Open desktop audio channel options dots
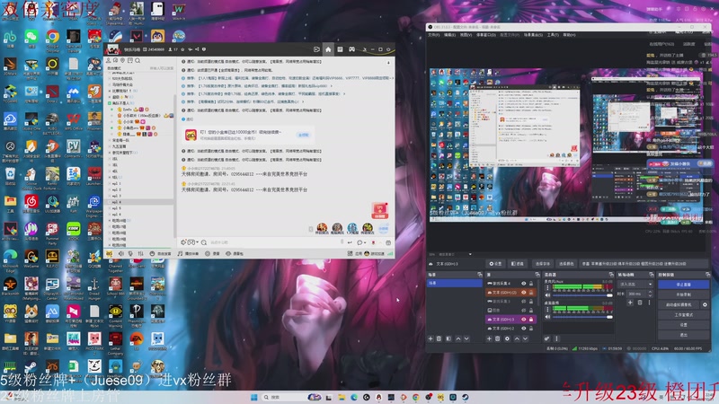Viewport: 719px width, 404px height. (547, 309)
